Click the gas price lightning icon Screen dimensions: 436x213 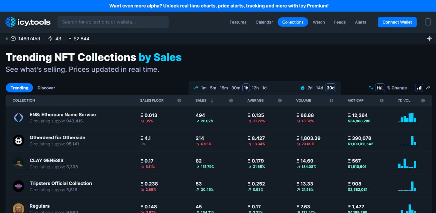pos(49,38)
